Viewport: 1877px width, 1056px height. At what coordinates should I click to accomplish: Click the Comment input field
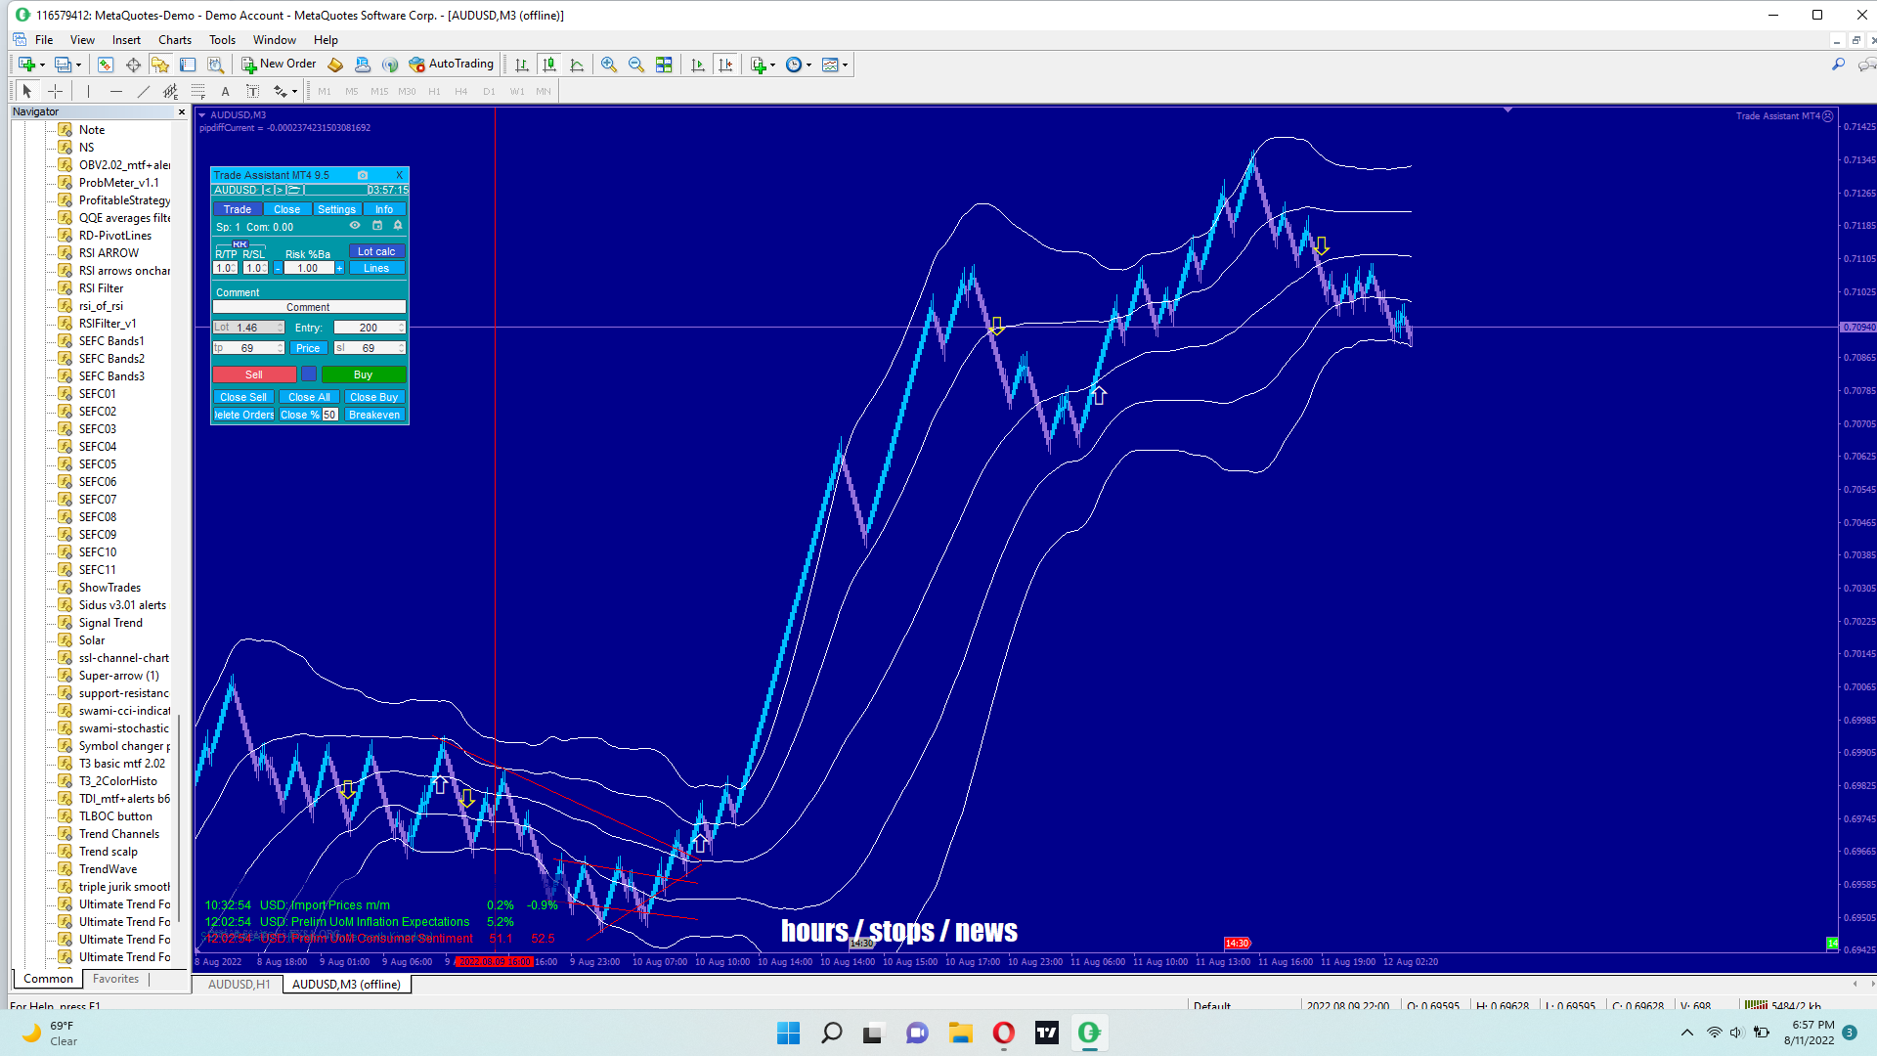309,307
